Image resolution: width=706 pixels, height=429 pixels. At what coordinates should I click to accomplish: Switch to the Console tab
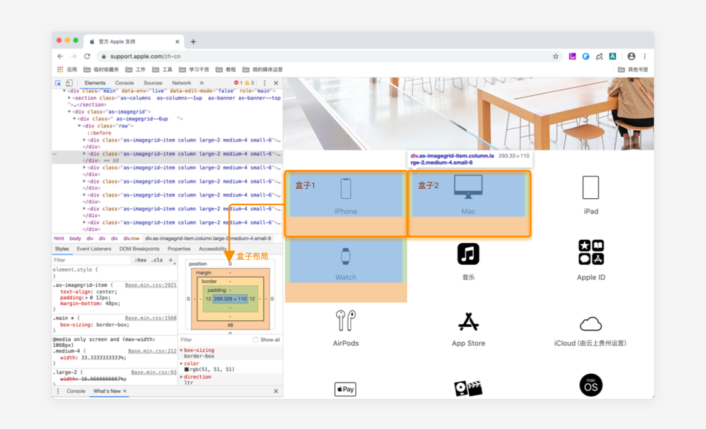click(x=124, y=83)
